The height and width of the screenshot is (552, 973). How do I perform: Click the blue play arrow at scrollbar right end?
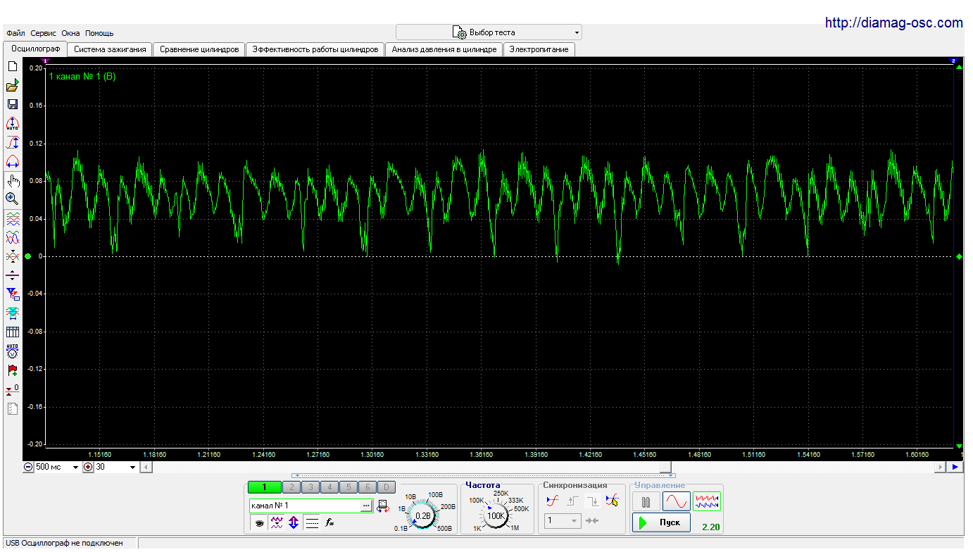point(955,468)
